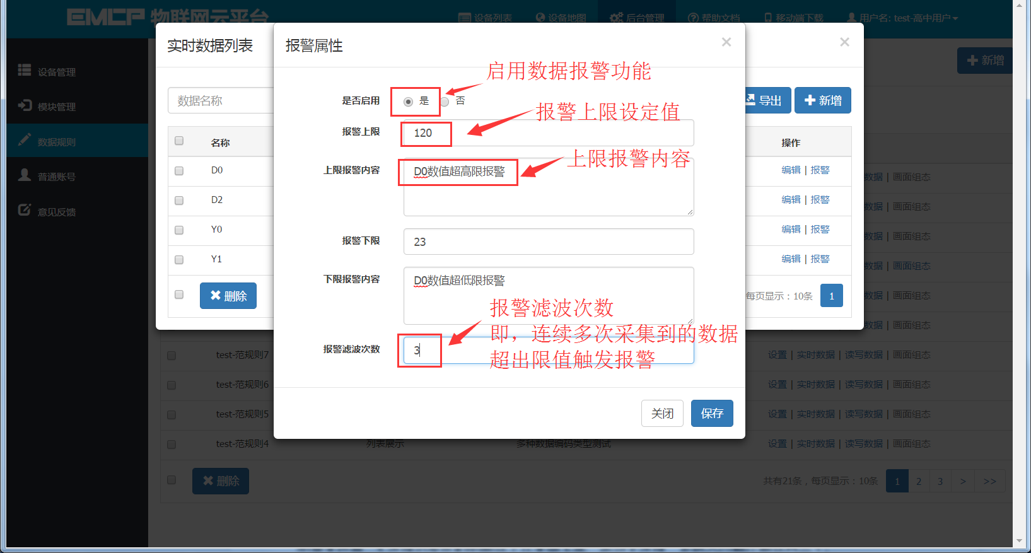The height and width of the screenshot is (553, 1031).
Task: Select the 是 radio button for 是否启用
Action: pyautogui.click(x=408, y=102)
